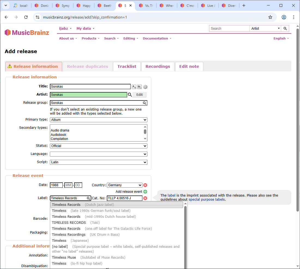Select the Release information tab
Image resolution: width=300 pixels, height=269 pixels.
[x=34, y=66]
